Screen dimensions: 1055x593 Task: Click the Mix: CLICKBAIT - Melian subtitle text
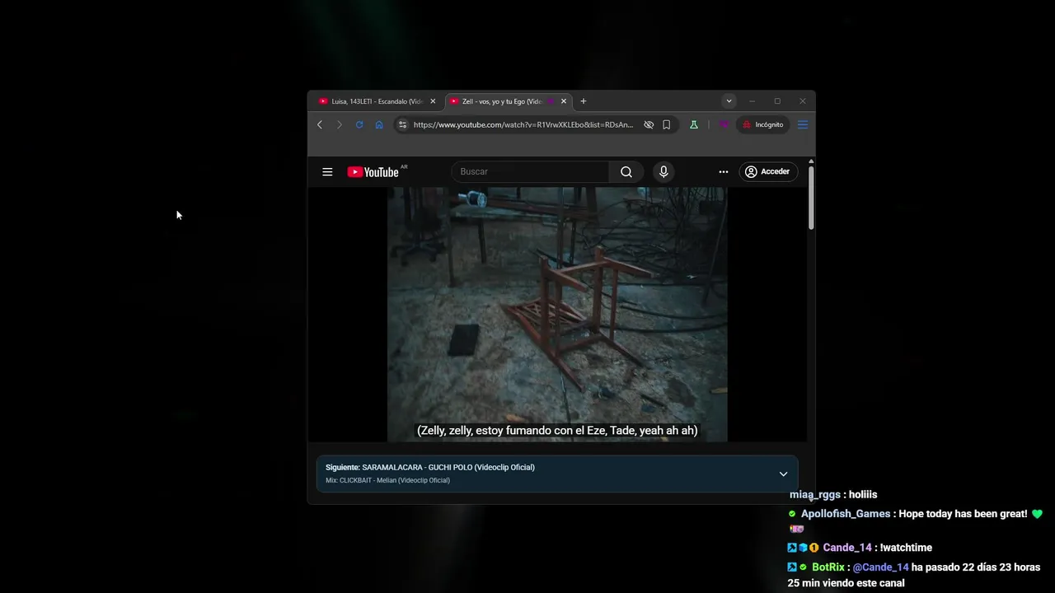click(387, 480)
